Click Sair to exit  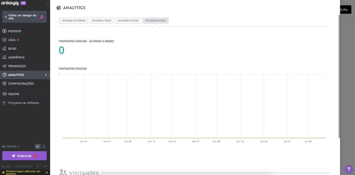coord(7,166)
